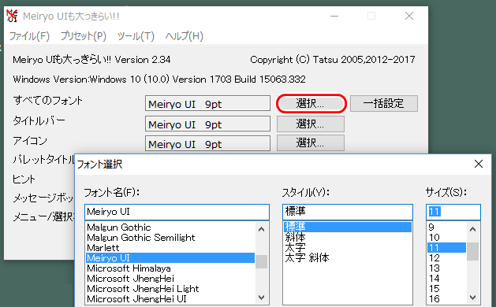Screen dimensions: 496x307
Task: Click size list scroll up arrow
Action: [x=473, y=229]
